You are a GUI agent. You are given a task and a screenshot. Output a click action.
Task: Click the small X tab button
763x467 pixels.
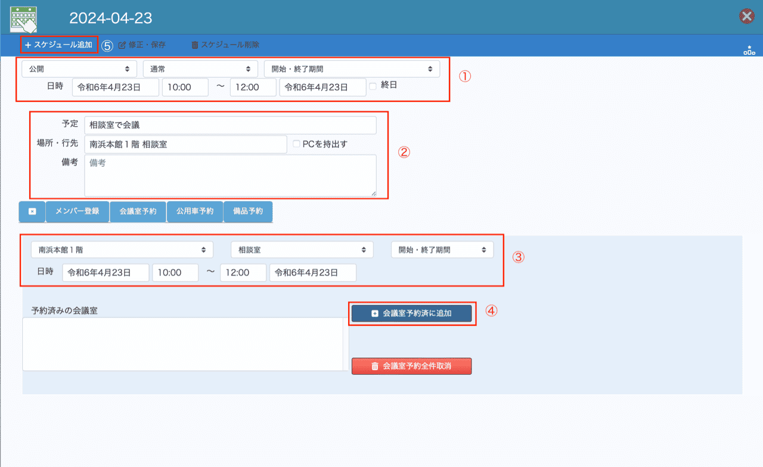(32, 211)
